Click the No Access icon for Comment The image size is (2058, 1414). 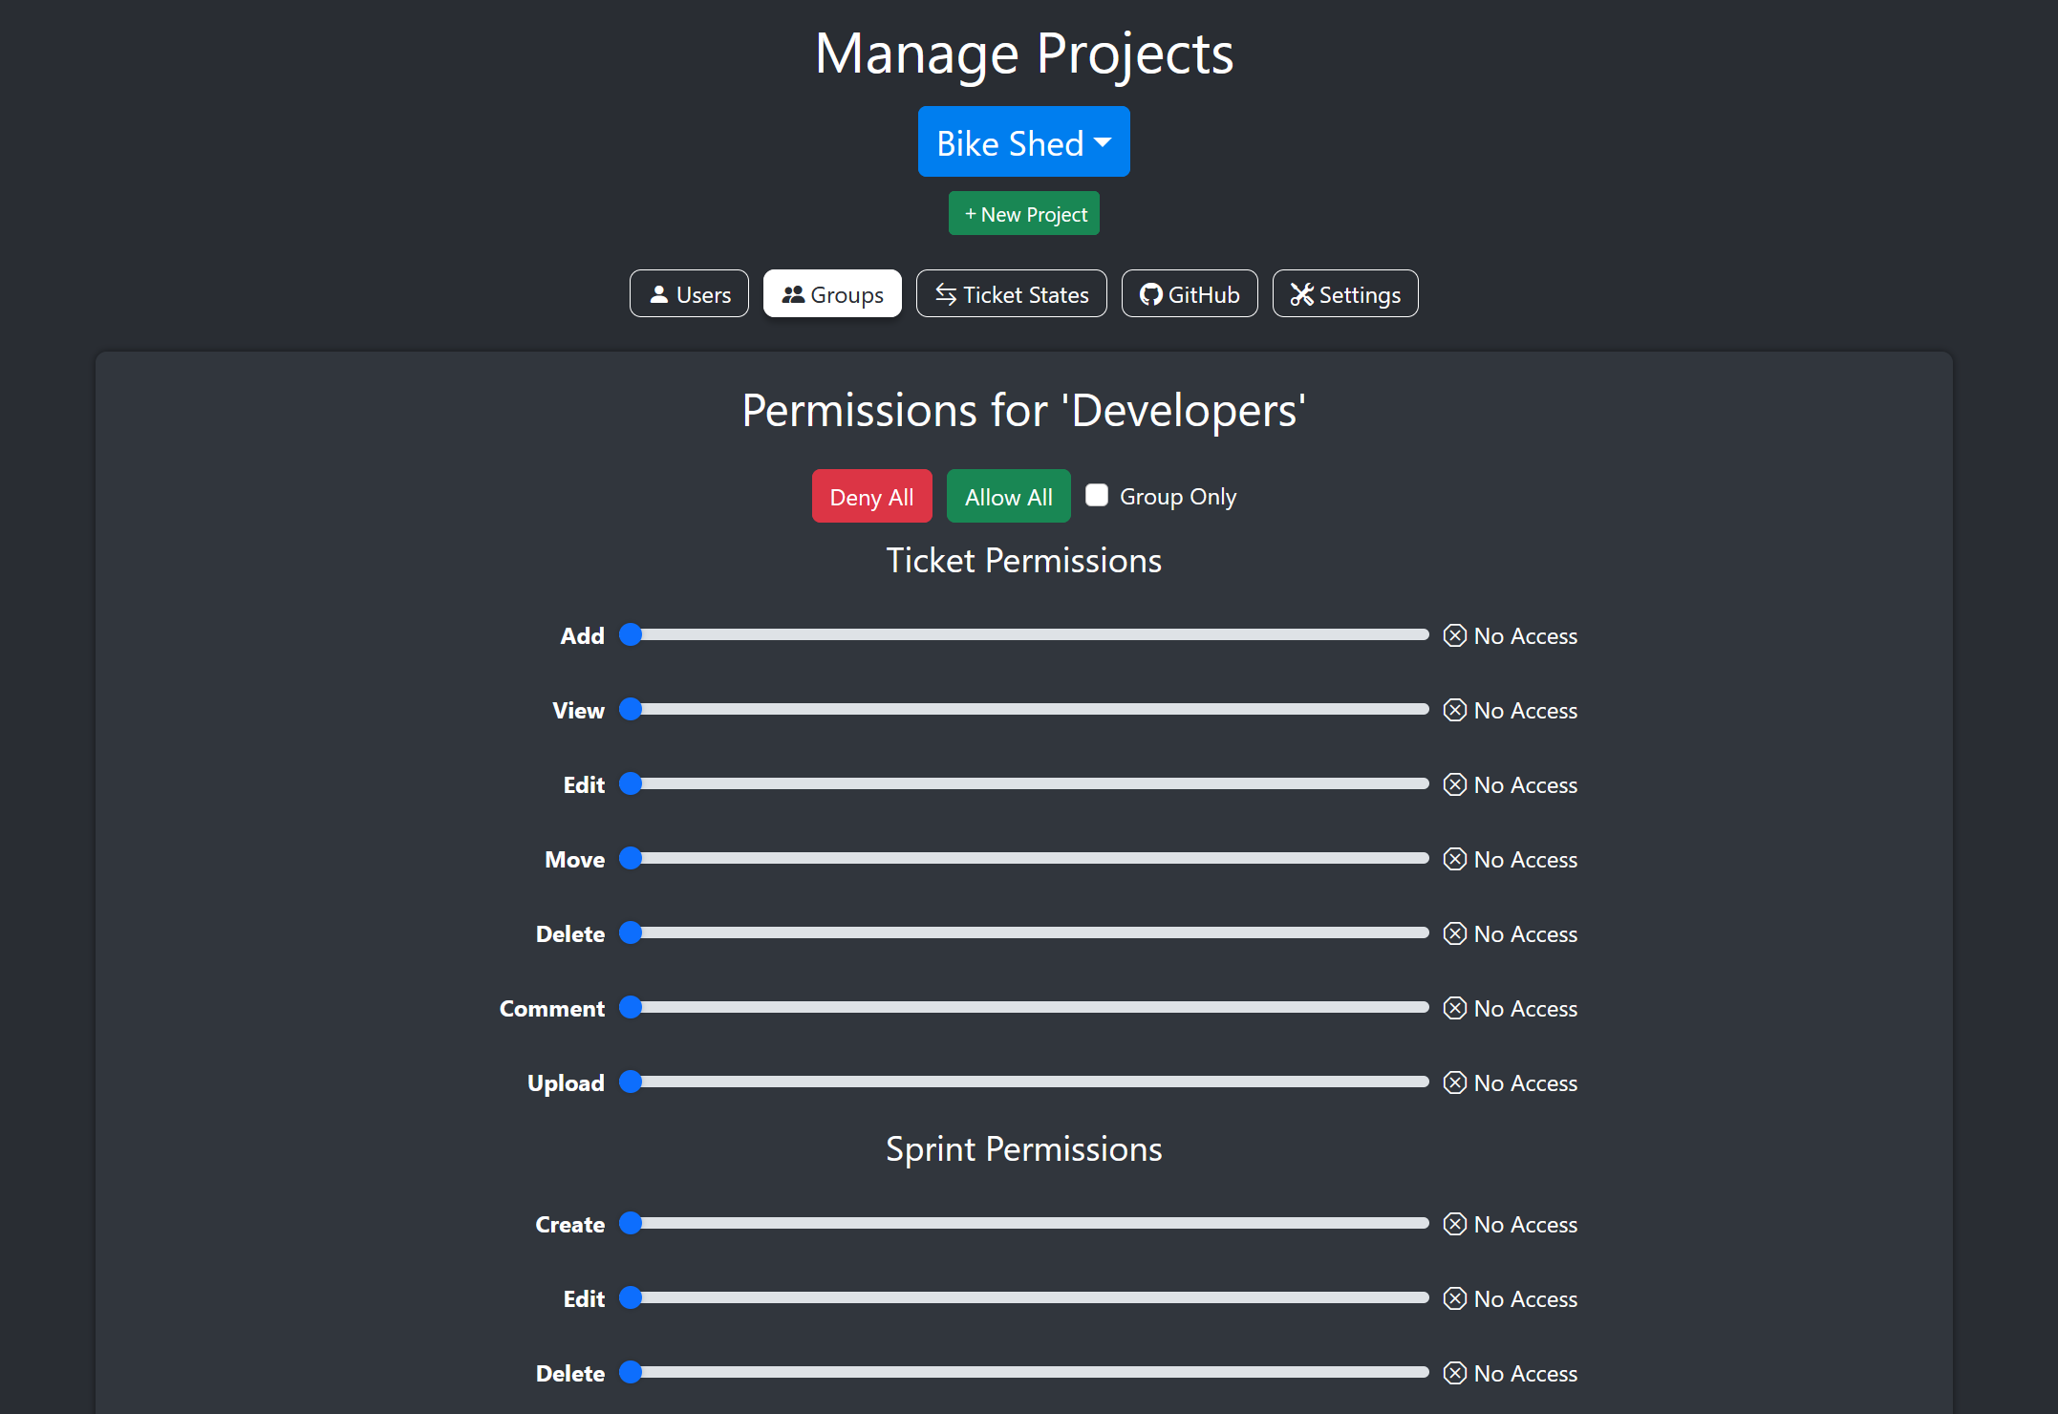(x=1455, y=1008)
